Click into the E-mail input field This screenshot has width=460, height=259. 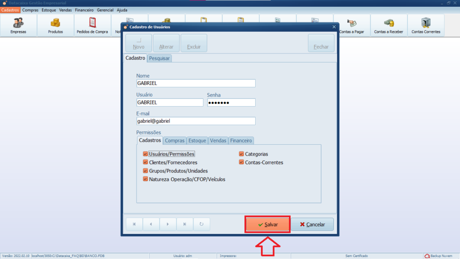[x=195, y=121]
